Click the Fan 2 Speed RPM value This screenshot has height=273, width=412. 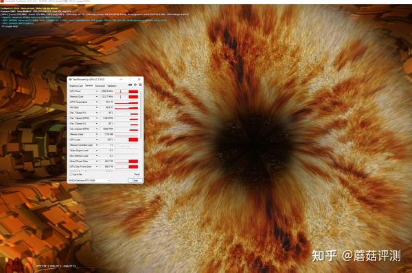point(107,129)
